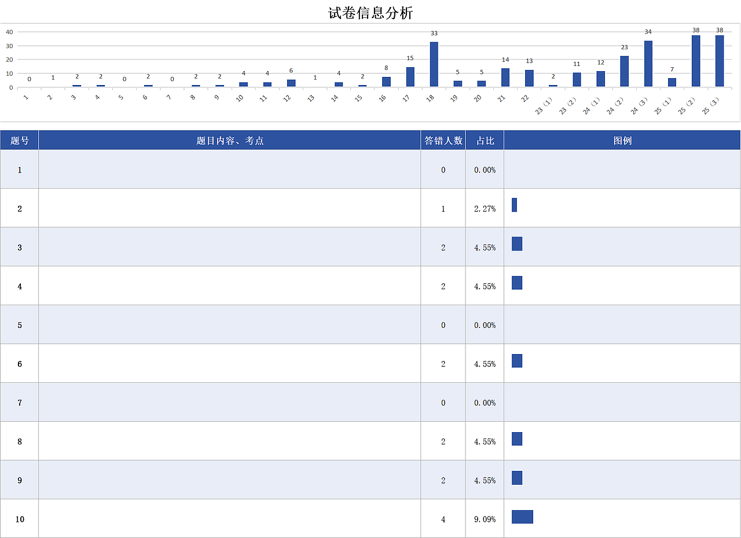Select the 题号 column header

coord(20,140)
